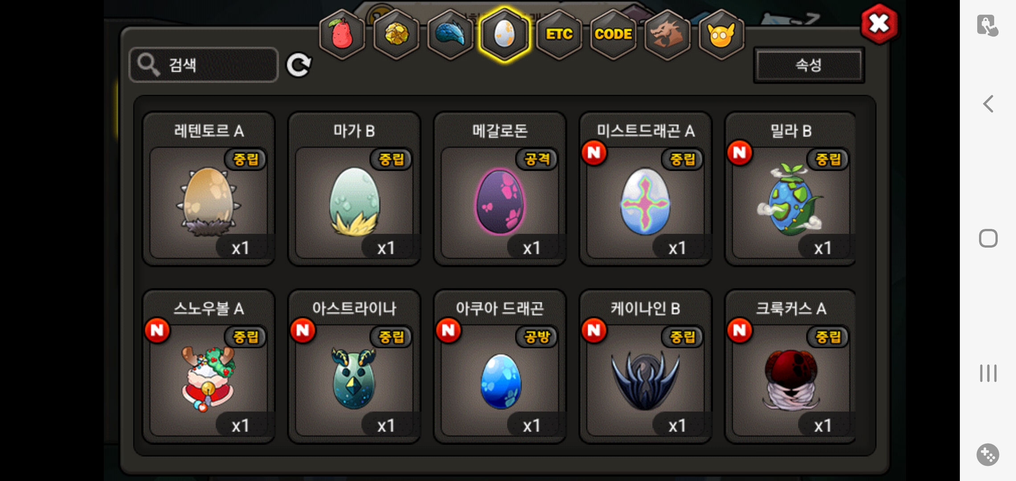This screenshot has height=481, width=1016.
Task: Close the inventory window with X
Action: click(879, 24)
